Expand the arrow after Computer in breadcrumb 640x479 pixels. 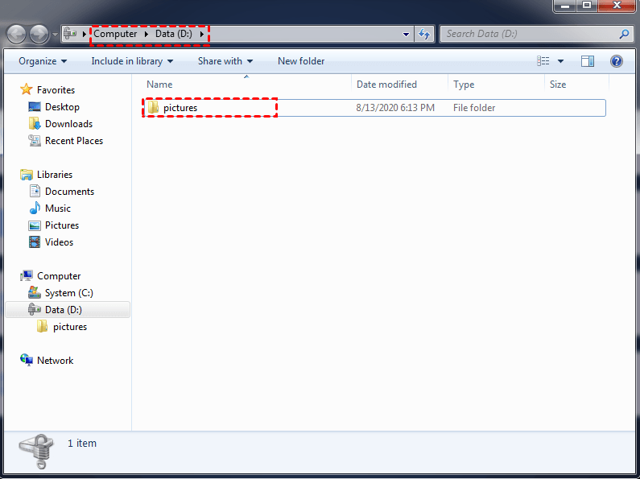click(x=147, y=34)
